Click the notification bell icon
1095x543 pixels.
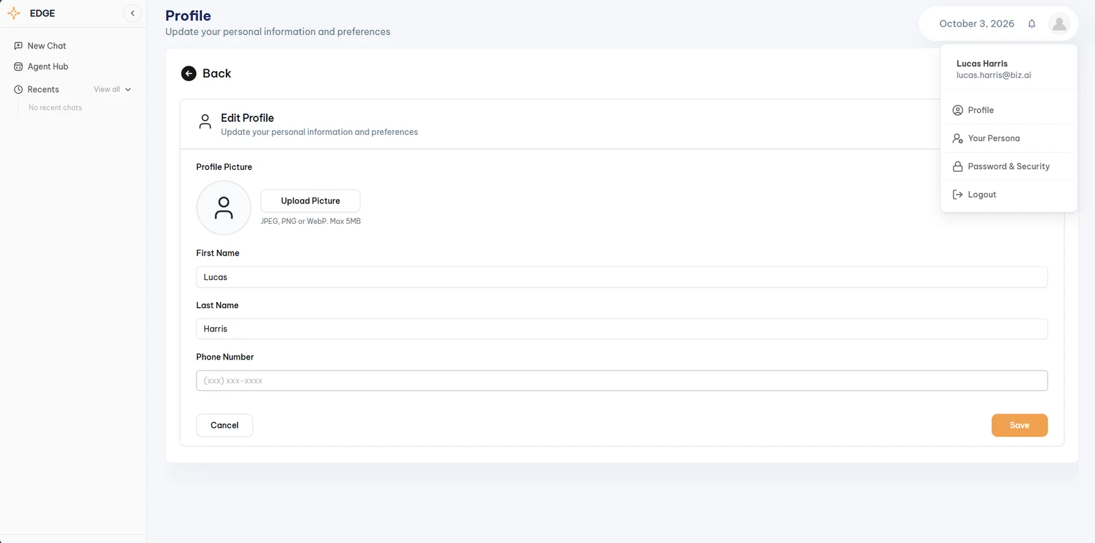click(1032, 24)
